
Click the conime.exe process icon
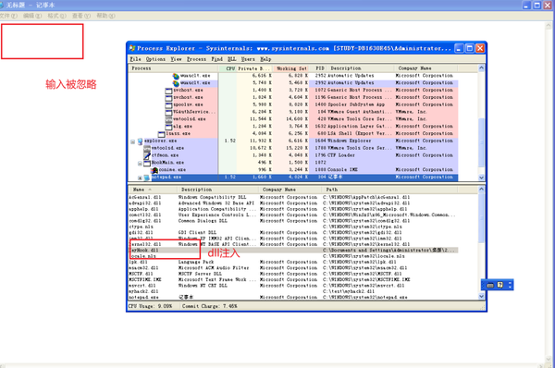coord(154,170)
